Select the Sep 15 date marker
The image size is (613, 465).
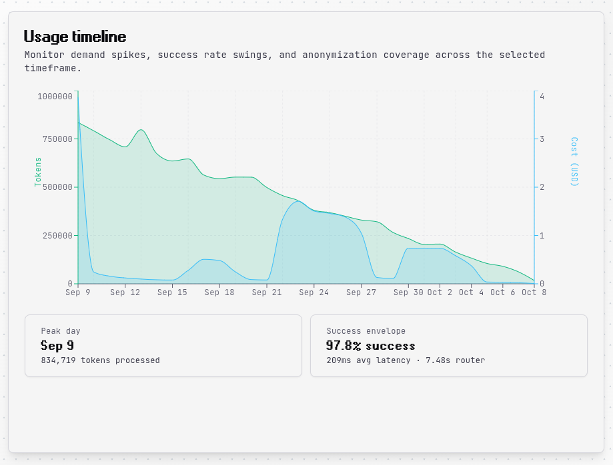[172, 292]
